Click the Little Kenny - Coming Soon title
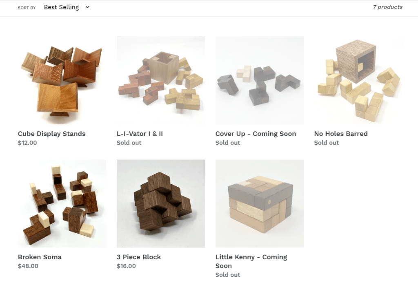 [x=251, y=261]
